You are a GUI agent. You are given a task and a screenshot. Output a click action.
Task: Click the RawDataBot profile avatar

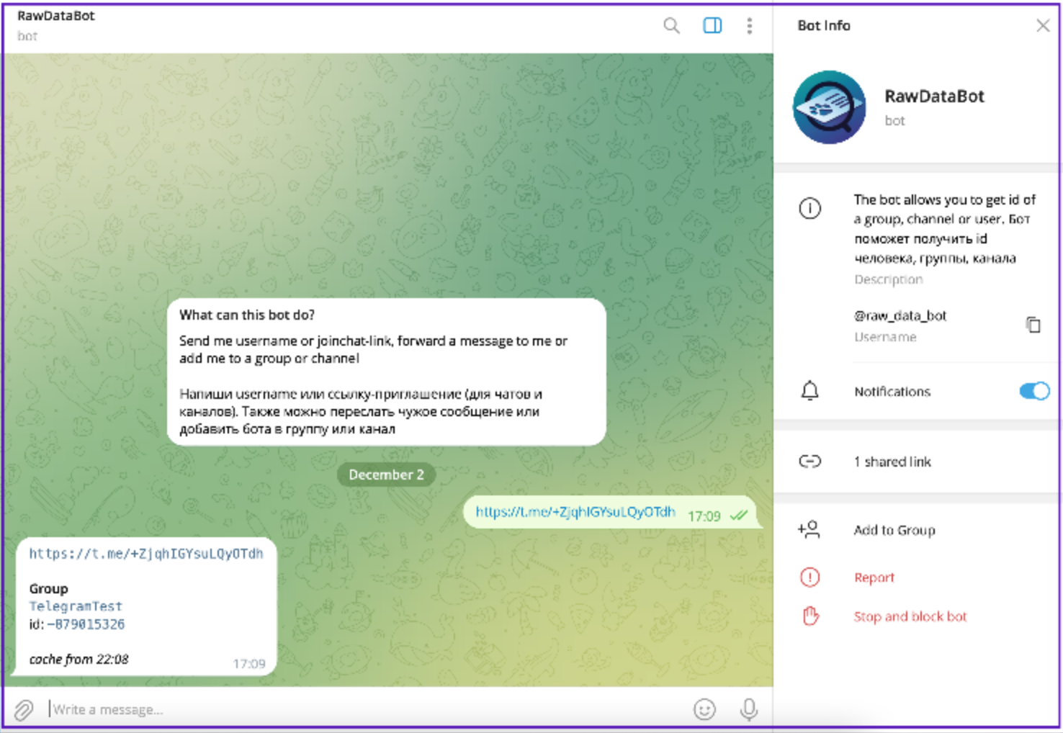point(829,107)
